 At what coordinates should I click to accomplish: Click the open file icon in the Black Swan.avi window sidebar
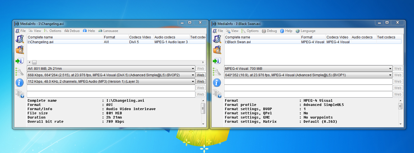pos(217,39)
